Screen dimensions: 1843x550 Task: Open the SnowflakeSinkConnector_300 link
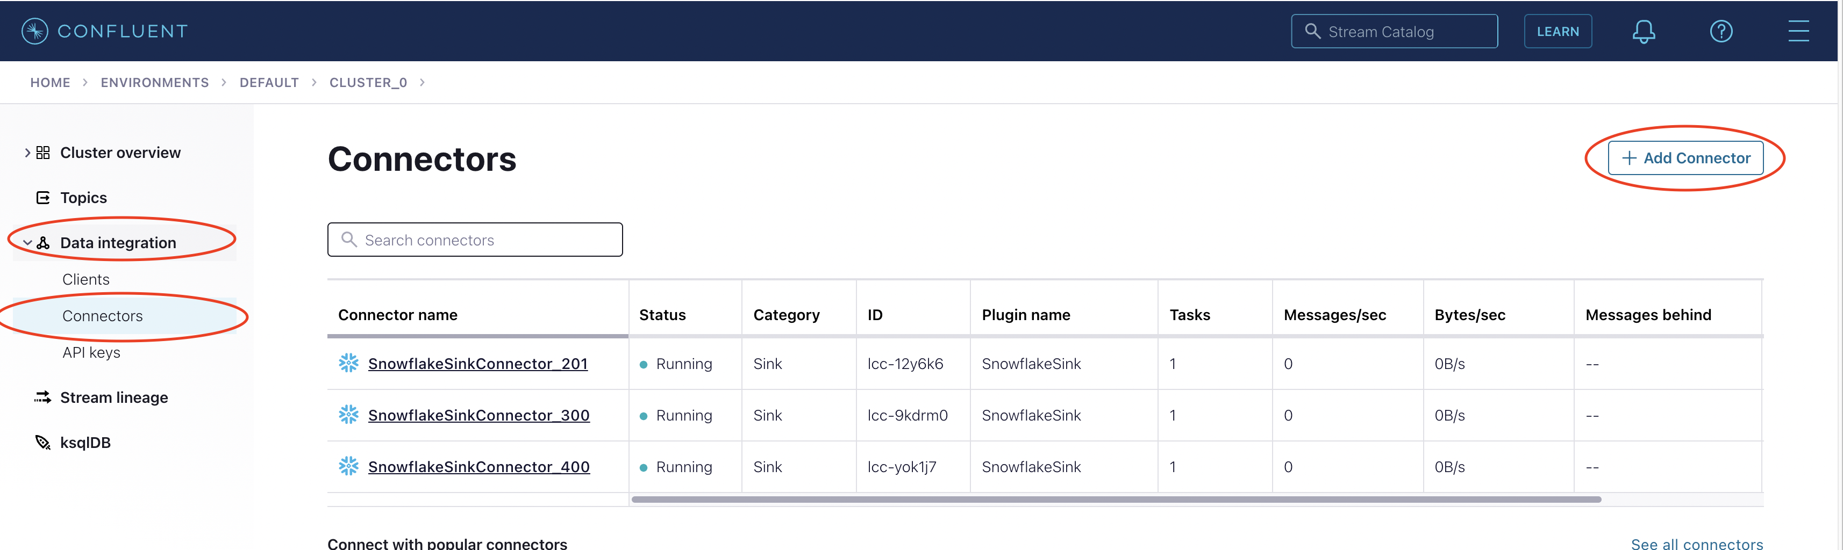pyautogui.click(x=478, y=416)
